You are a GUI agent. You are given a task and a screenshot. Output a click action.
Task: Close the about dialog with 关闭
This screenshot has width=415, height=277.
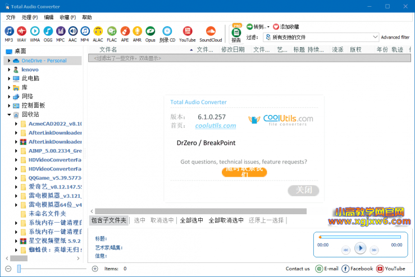303,190
